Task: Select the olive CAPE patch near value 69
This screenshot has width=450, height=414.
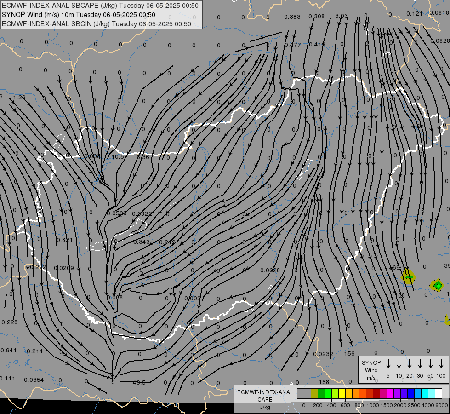Action: [x=408, y=276]
